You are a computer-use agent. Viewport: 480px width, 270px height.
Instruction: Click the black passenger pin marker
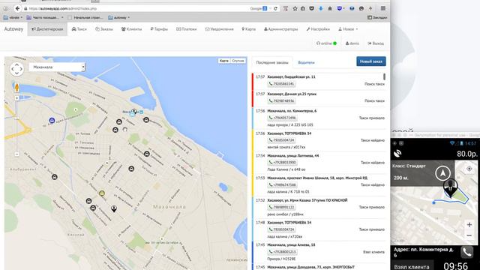114,209
